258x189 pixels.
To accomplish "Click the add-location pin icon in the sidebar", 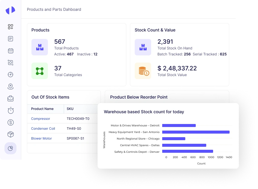I will tap(10, 86).
